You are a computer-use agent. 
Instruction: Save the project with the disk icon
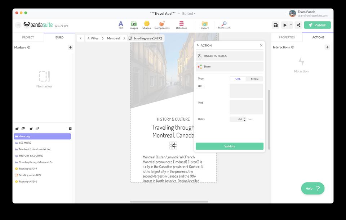pyautogui.click(x=275, y=25)
